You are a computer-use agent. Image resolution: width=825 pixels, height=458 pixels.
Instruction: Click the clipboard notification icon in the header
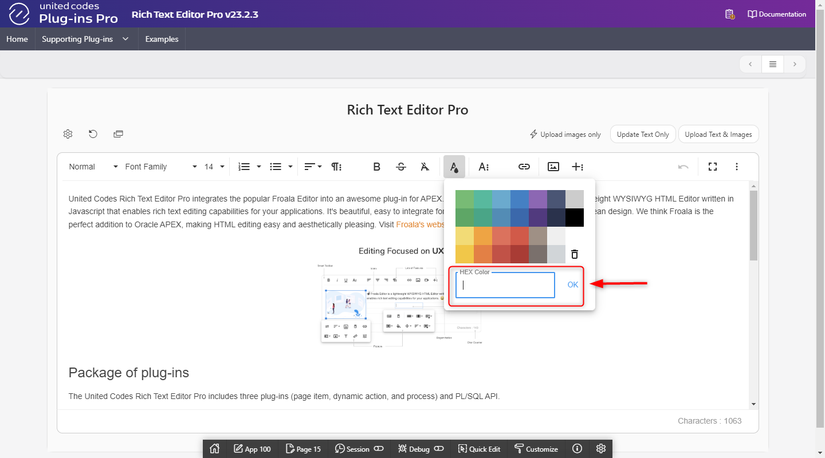coord(729,14)
